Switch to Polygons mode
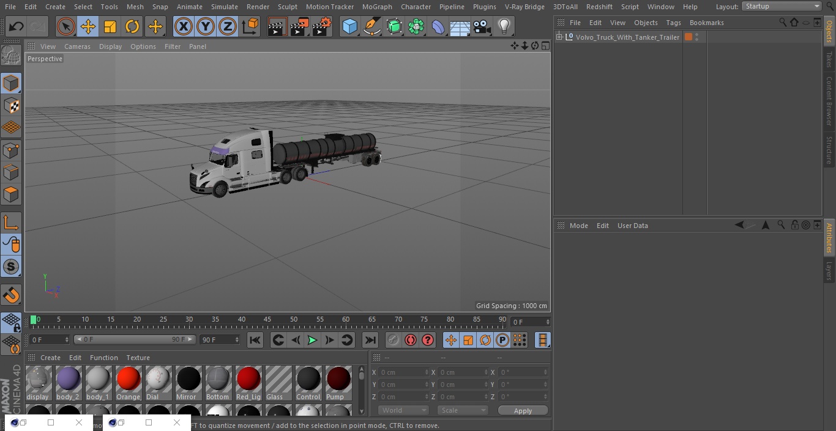The width and height of the screenshot is (836, 431). tap(11, 194)
